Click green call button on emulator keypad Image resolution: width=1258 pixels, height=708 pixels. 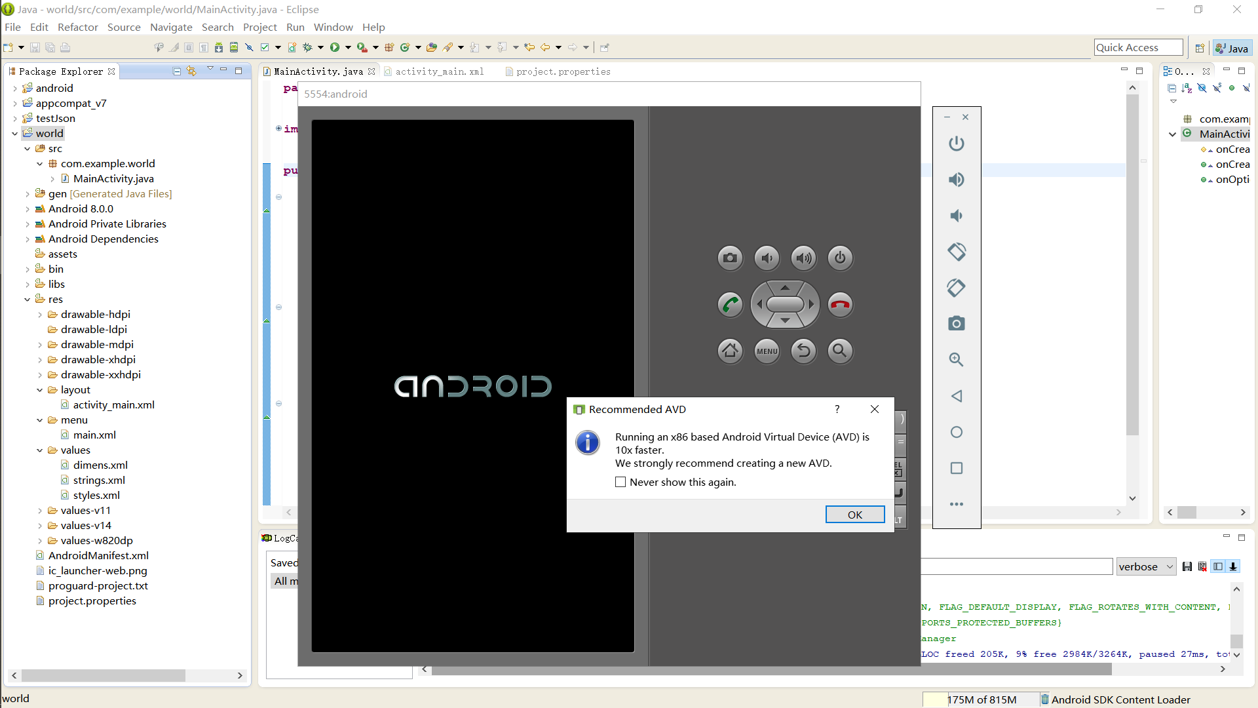click(730, 305)
